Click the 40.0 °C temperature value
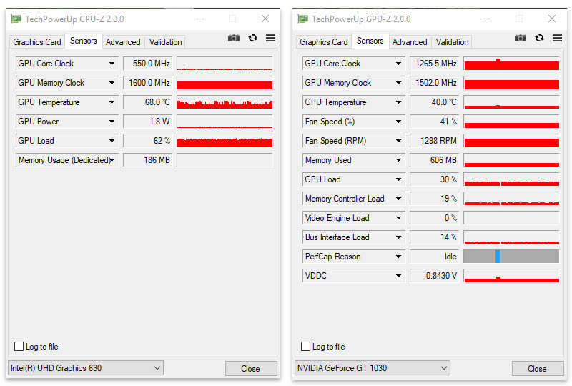The image size is (572, 386). point(435,102)
